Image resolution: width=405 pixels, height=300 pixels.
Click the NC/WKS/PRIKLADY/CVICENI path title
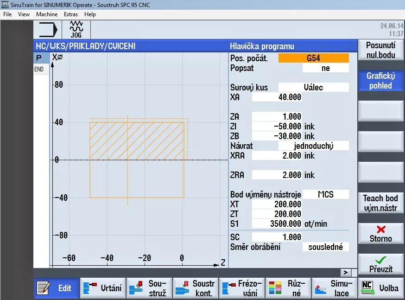(x=85, y=46)
